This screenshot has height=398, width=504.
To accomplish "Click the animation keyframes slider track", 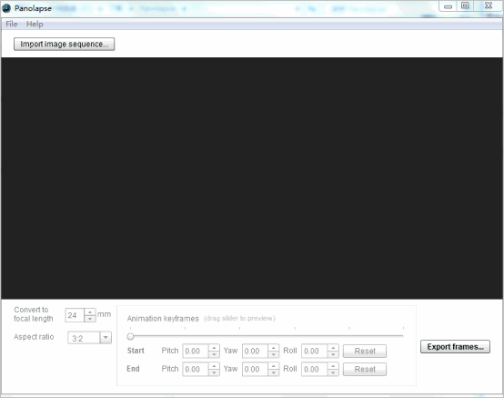I will [x=267, y=336].
